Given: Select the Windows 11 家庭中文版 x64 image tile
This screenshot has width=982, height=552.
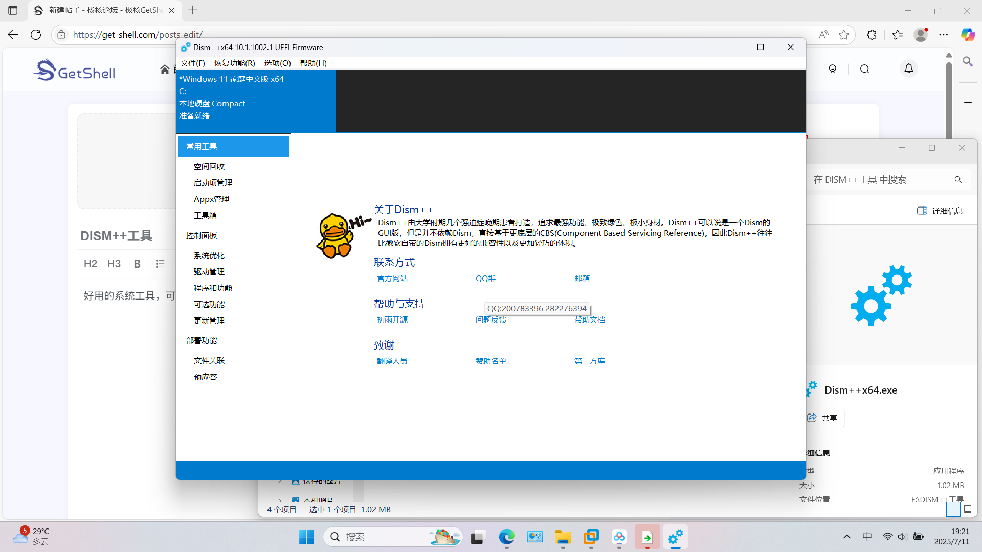Looking at the screenshot, I should [x=256, y=101].
